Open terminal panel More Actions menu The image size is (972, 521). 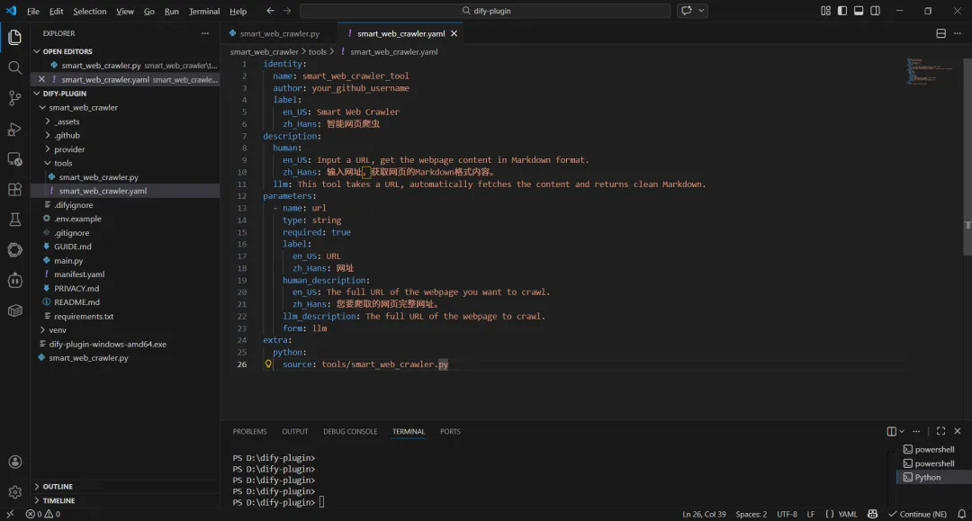coord(916,431)
